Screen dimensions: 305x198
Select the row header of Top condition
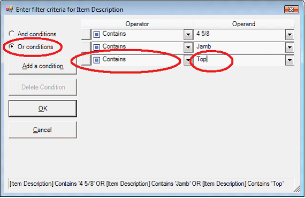tap(86, 60)
